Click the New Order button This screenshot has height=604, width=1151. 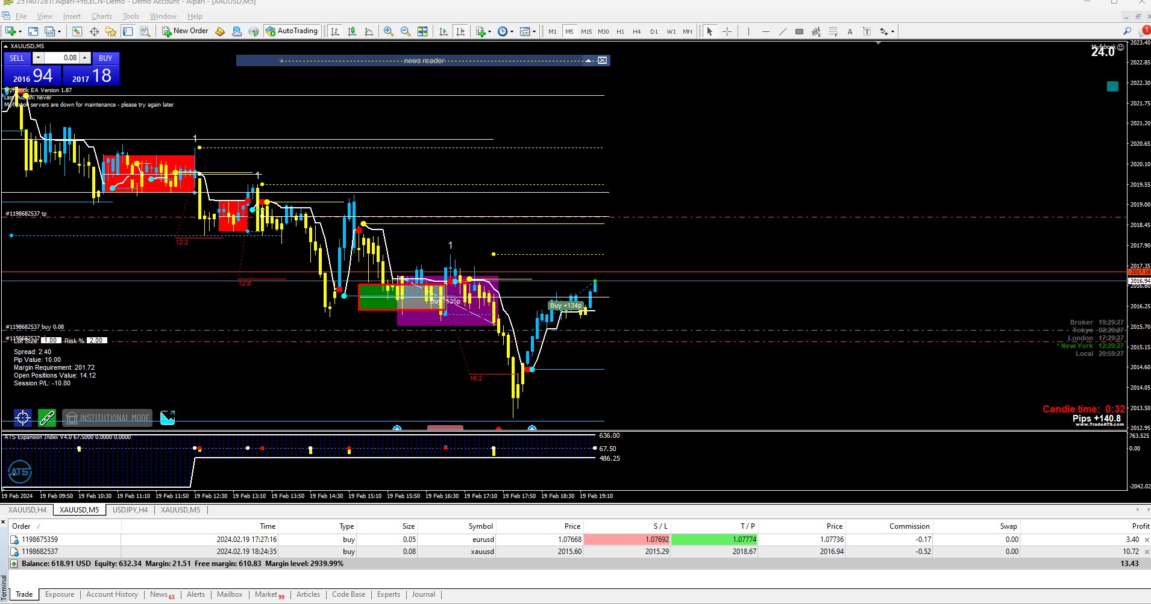pos(185,31)
